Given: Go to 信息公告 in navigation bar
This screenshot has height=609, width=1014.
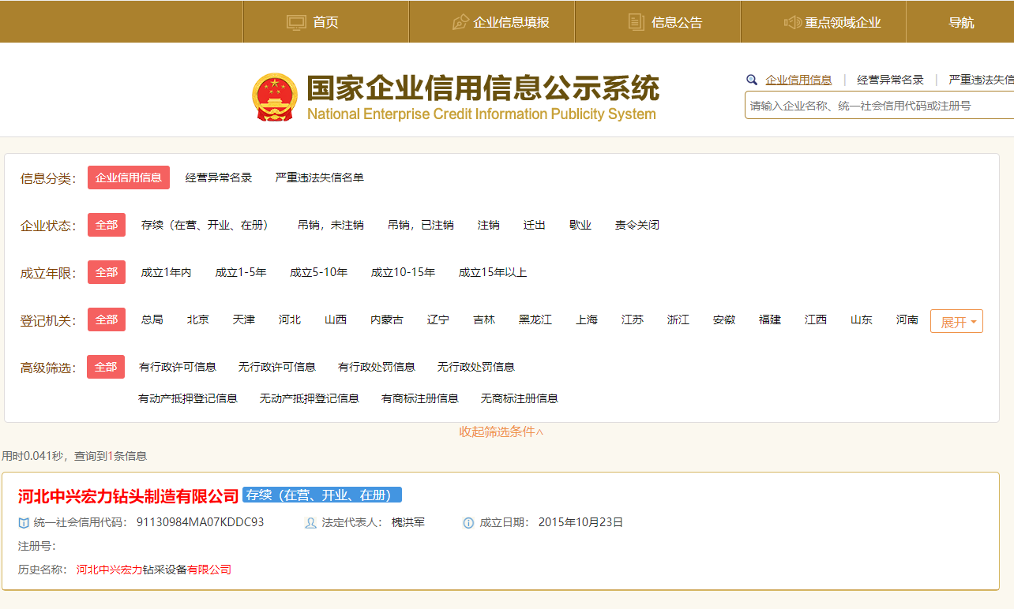Looking at the screenshot, I should coord(658,22).
